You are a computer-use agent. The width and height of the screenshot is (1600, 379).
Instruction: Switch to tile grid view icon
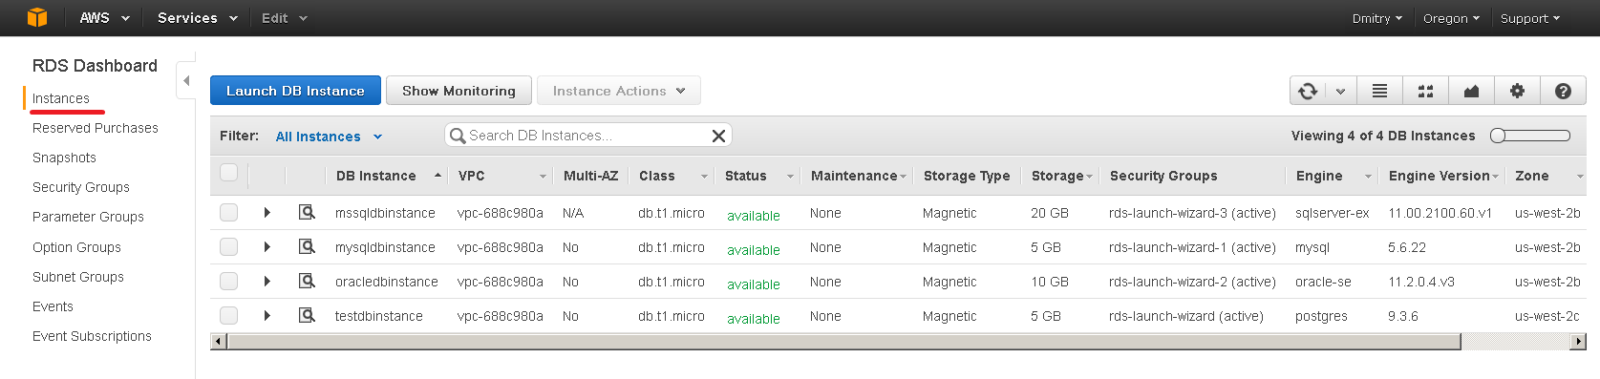coord(1425,91)
